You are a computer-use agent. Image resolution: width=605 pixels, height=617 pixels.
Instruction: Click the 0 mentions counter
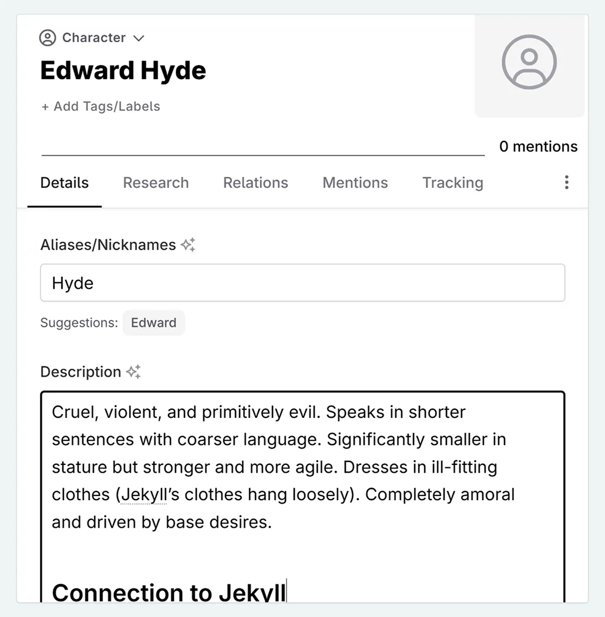tap(538, 146)
